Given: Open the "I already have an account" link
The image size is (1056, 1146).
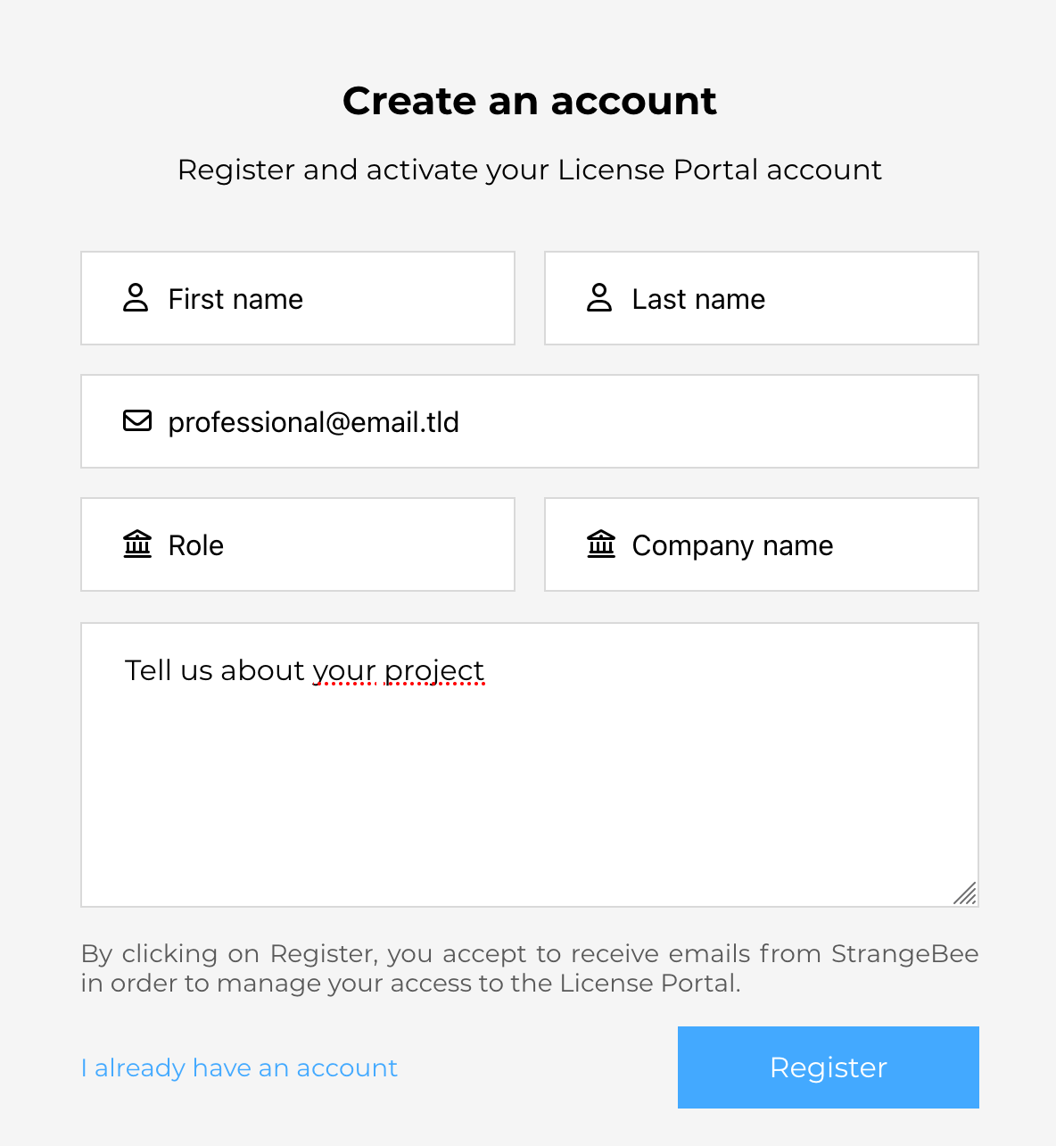Looking at the screenshot, I should click(239, 1067).
